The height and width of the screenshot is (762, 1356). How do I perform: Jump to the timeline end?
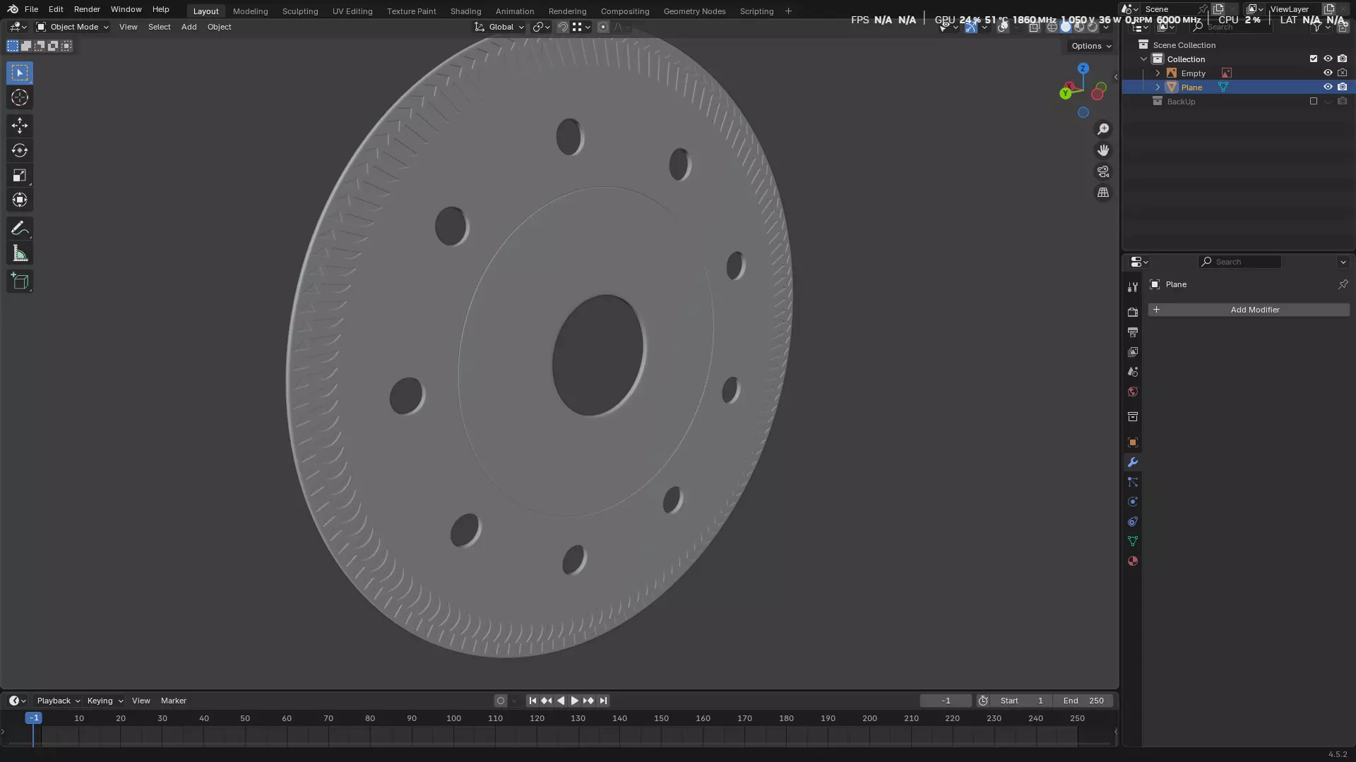[x=603, y=701]
